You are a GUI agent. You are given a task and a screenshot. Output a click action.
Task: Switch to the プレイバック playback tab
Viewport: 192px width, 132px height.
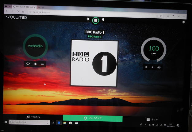point(93,118)
